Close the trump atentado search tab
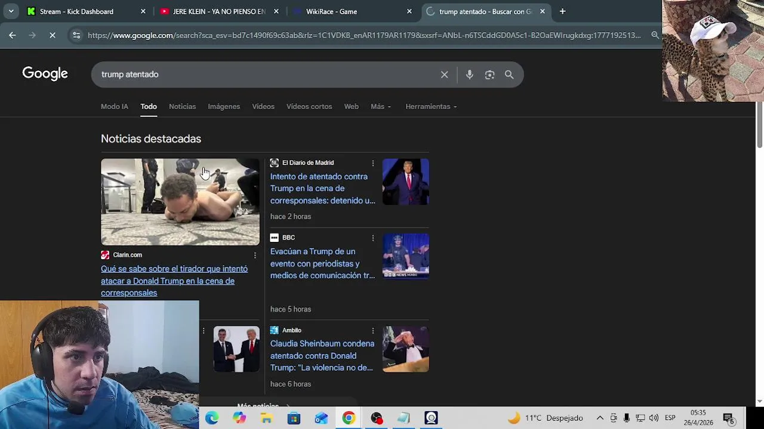 click(542, 11)
